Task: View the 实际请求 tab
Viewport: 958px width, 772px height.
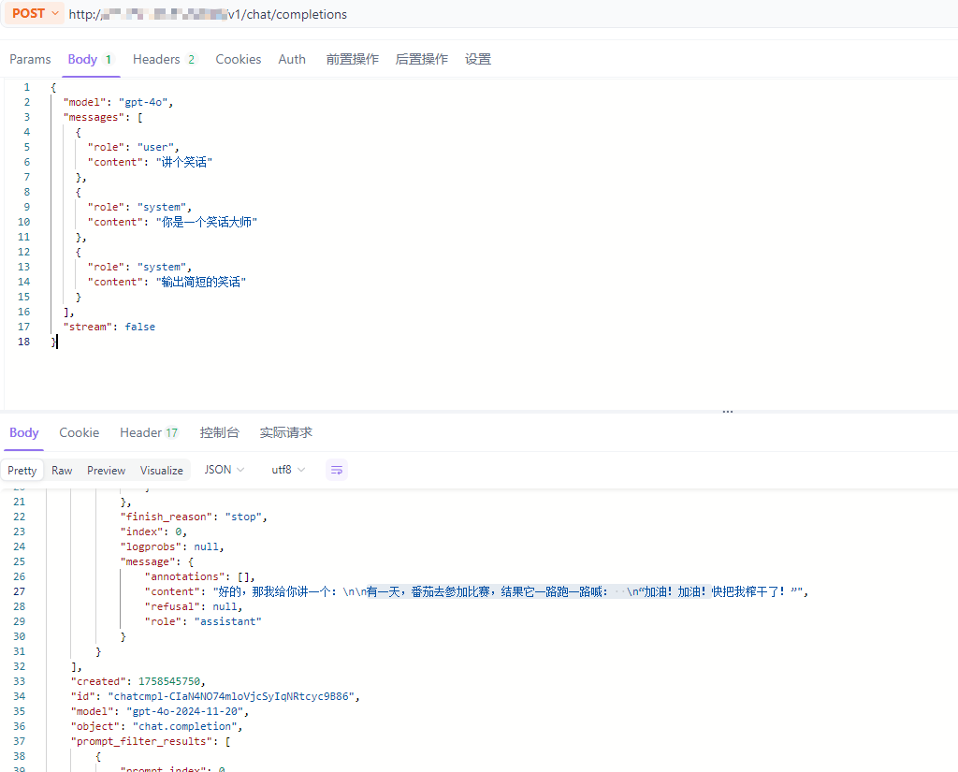Action: (x=285, y=432)
